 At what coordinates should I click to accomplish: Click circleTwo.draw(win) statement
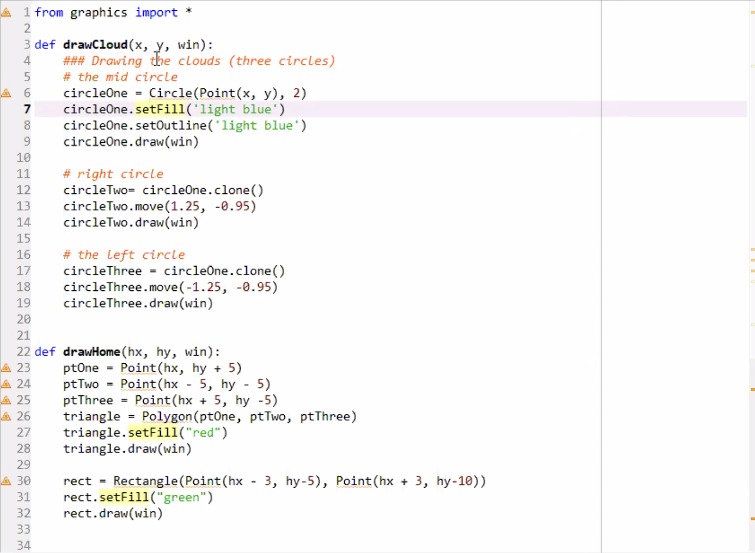(131, 222)
